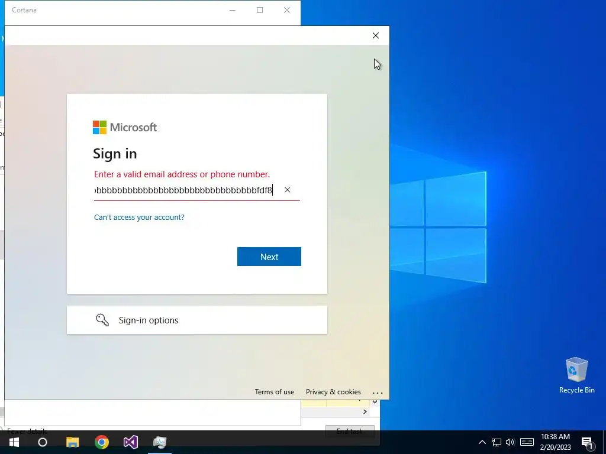Open the volume control tray icon
The image size is (606, 454).
[x=510, y=442]
